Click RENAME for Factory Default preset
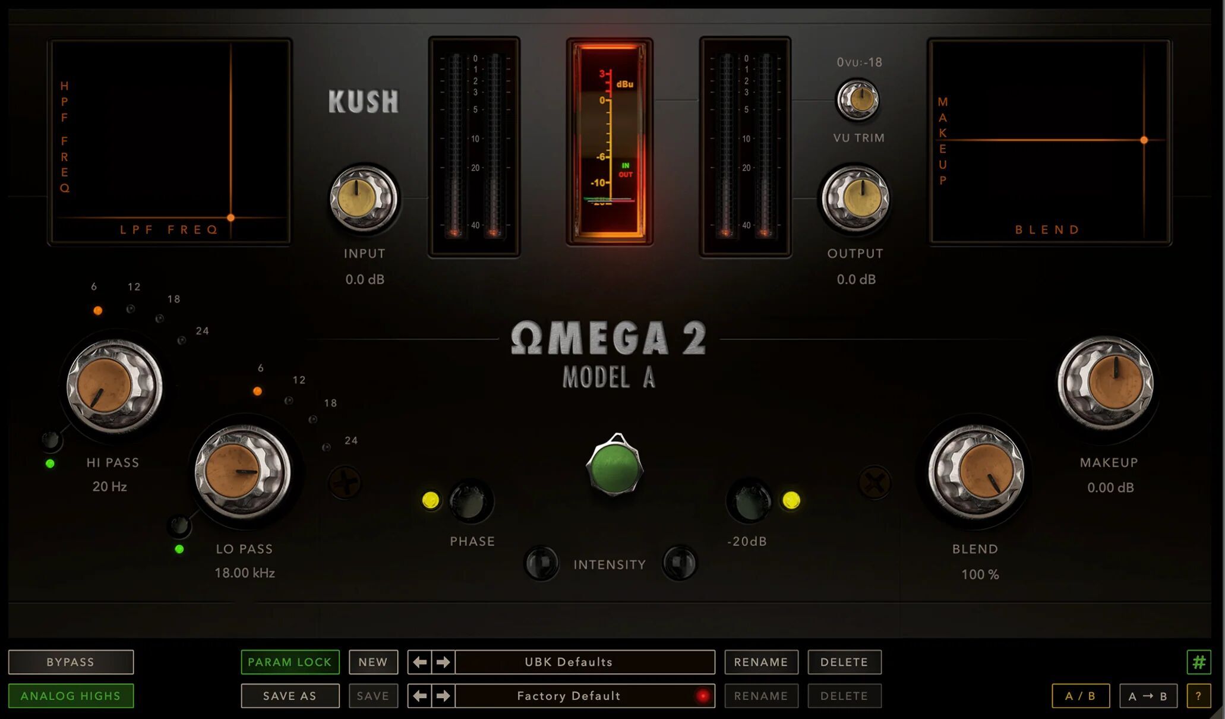Image resolution: width=1225 pixels, height=719 pixels. [761, 696]
